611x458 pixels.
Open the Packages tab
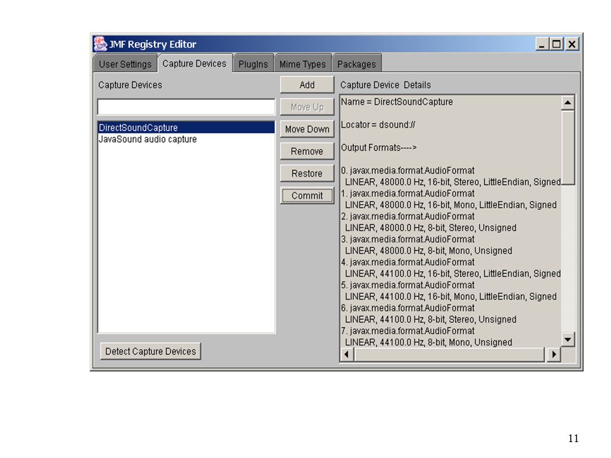click(x=356, y=64)
